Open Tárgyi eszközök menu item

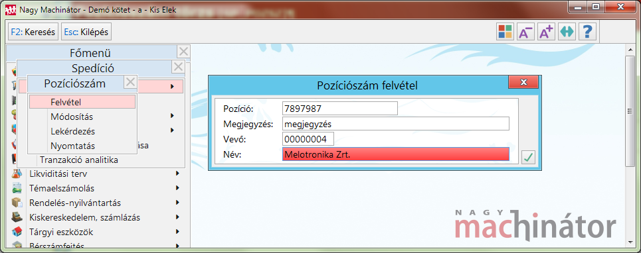[x=61, y=232]
